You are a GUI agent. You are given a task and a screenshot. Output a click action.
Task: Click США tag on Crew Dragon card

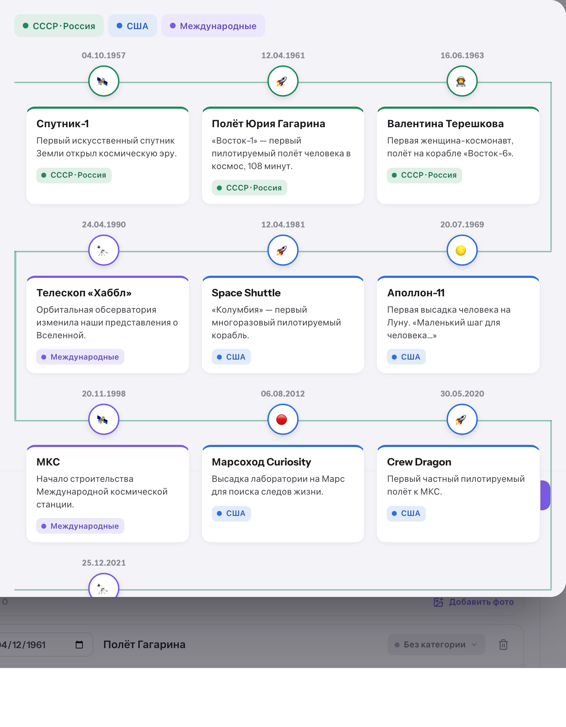(x=406, y=513)
